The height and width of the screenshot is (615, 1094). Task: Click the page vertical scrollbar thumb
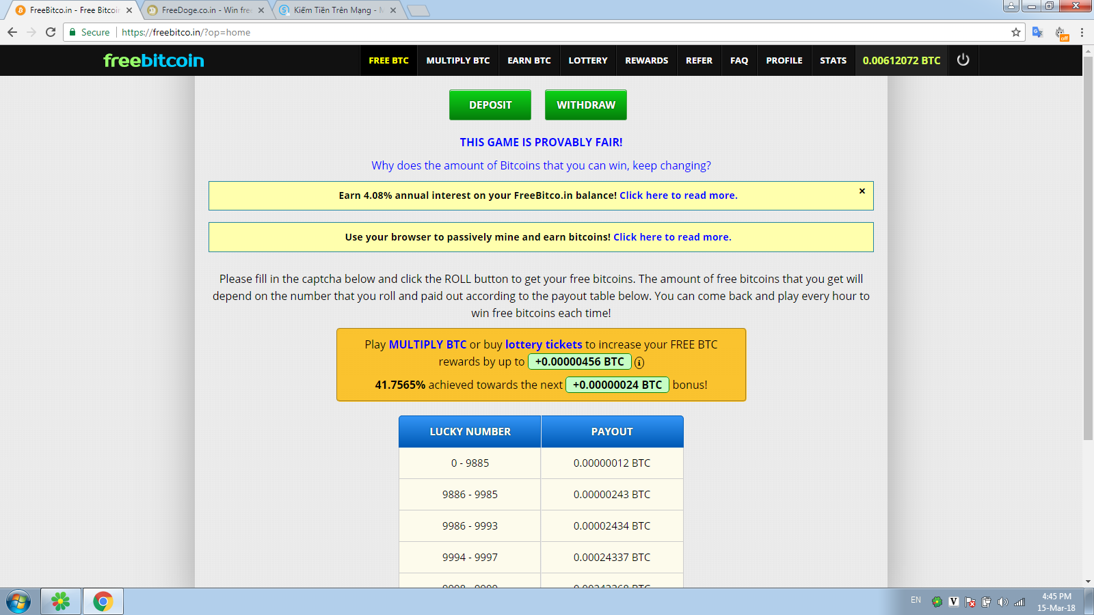(x=1088, y=249)
